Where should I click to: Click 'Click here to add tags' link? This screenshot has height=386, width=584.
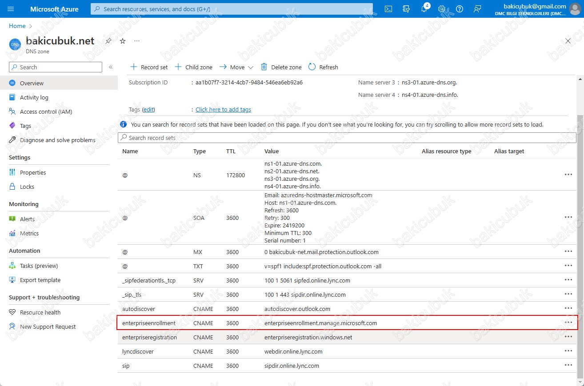(x=223, y=109)
